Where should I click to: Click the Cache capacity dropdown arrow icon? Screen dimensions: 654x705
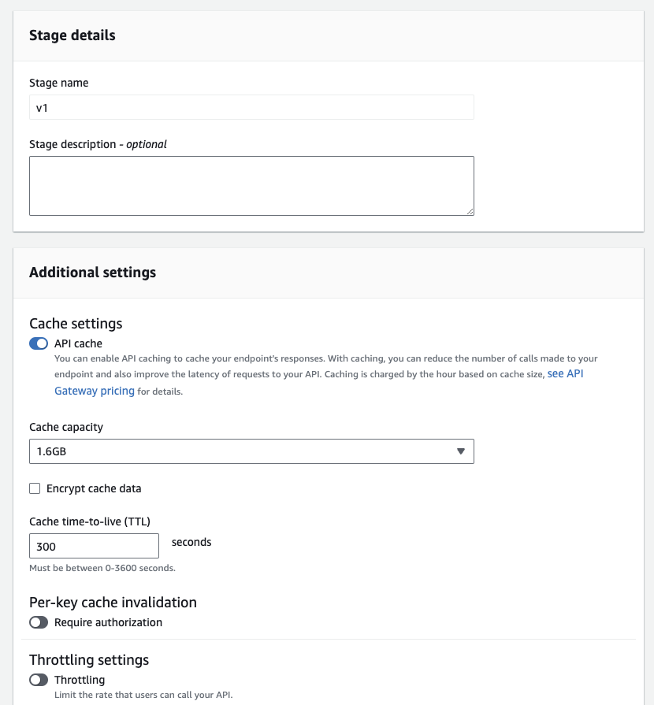(x=461, y=451)
